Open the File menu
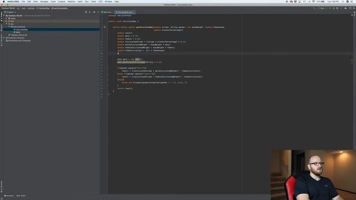Screen dimensions: 356x200 (x=23, y=2)
